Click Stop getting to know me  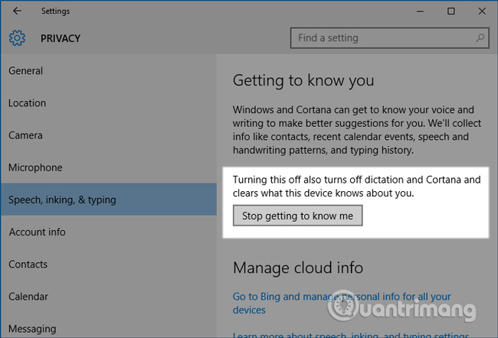tap(297, 216)
